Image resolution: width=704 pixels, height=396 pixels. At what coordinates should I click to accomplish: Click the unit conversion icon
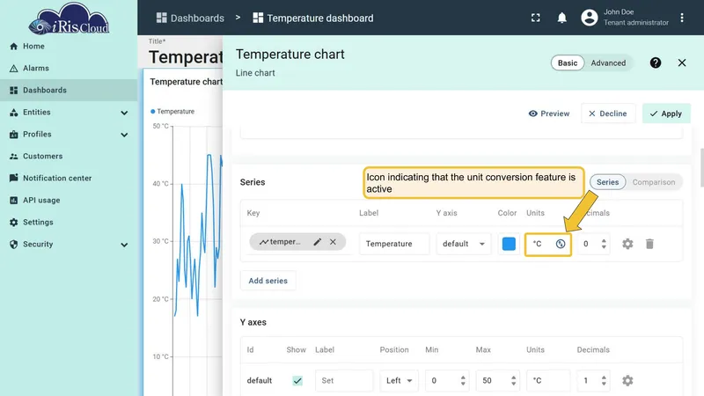click(x=561, y=244)
